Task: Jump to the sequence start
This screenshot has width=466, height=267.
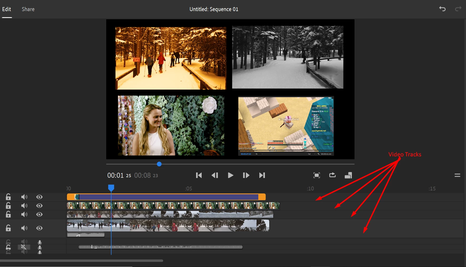Action: tap(199, 175)
